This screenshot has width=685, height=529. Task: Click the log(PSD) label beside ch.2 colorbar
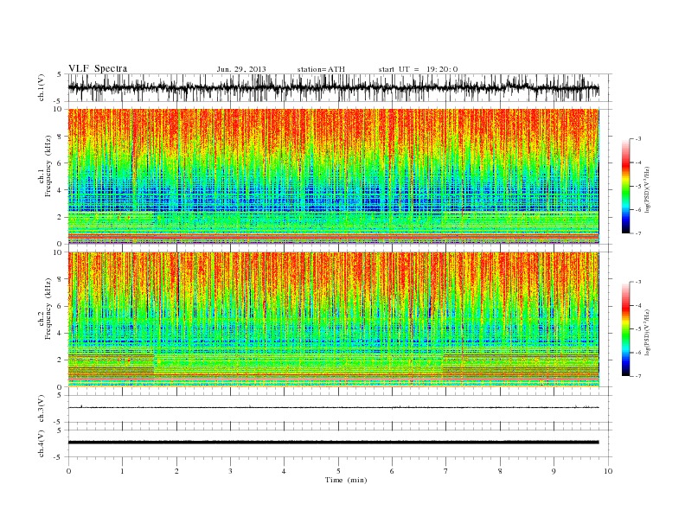click(x=647, y=332)
